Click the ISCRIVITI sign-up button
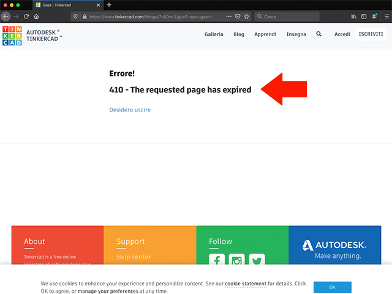 click(371, 34)
